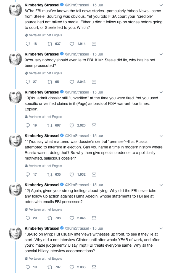Open the dropdown chevron on tweet 13
174x273 pixels.
(161, 228)
